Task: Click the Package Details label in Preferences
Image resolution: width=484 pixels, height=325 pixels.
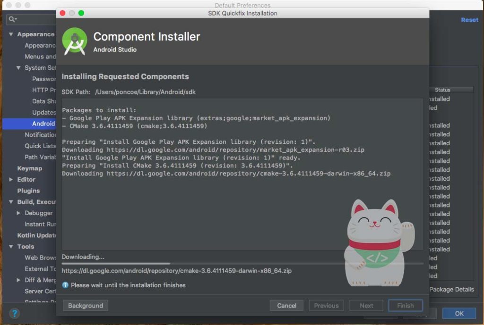Action: click(451, 289)
